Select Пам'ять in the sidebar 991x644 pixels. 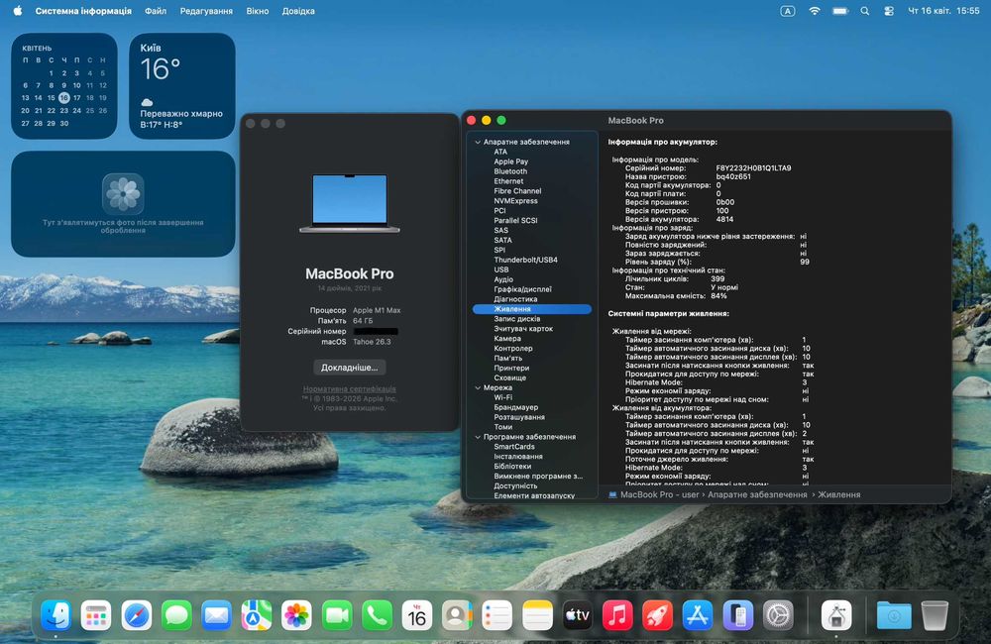click(x=508, y=359)
